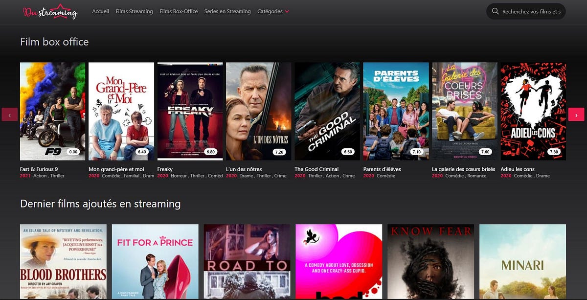Open Mon Grand-Père et Moi poster
587x300 pixels.
click(x=121, y=112)
